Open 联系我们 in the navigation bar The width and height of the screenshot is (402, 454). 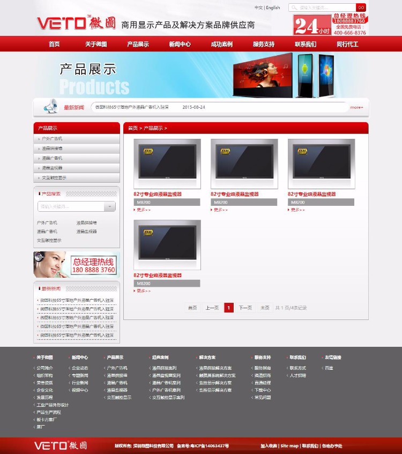(306, 44)
